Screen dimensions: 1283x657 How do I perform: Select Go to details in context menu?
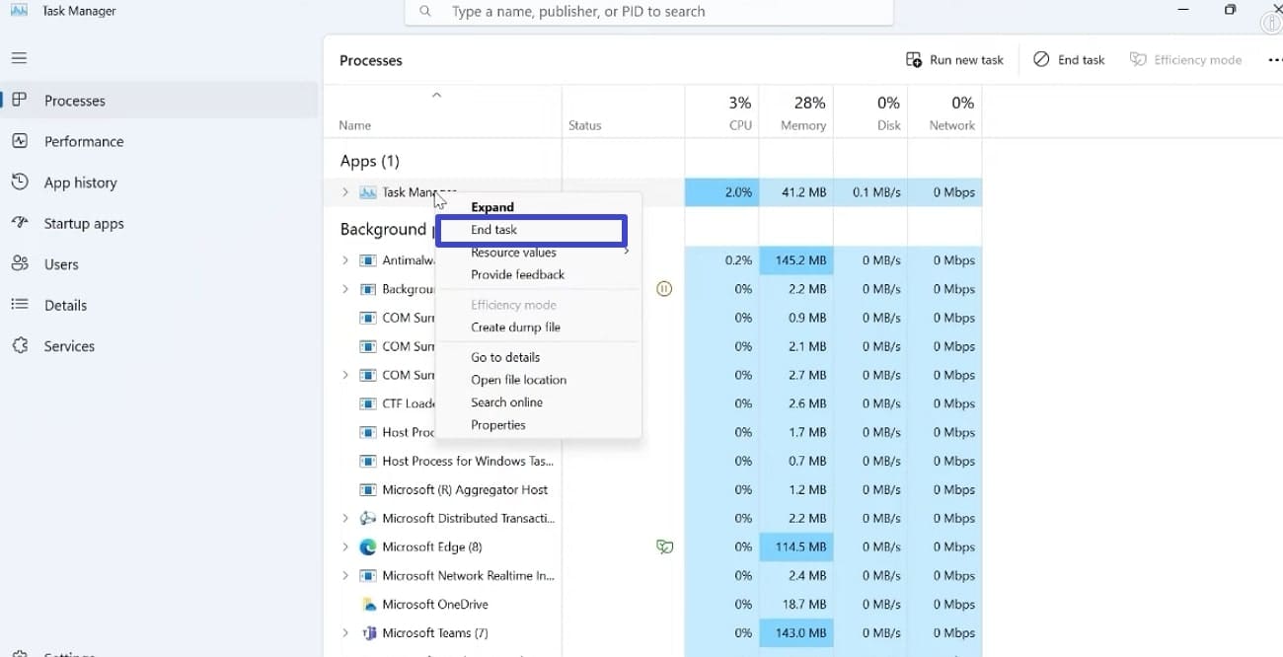(505, 357)
